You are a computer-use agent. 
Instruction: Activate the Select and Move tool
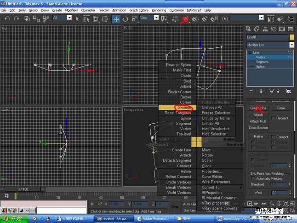click(x=116, y=19)
